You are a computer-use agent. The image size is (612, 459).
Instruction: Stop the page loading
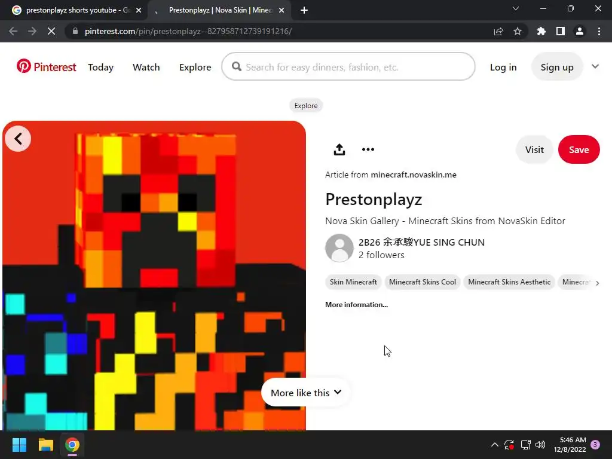51,31
